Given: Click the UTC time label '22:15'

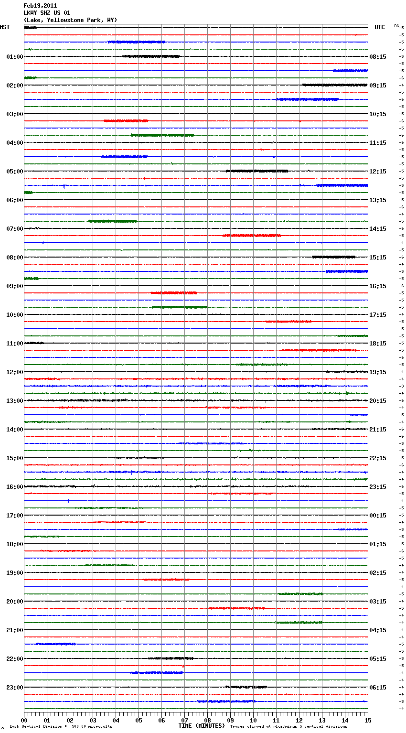Looking at the screenshot, I should (378, 458).
